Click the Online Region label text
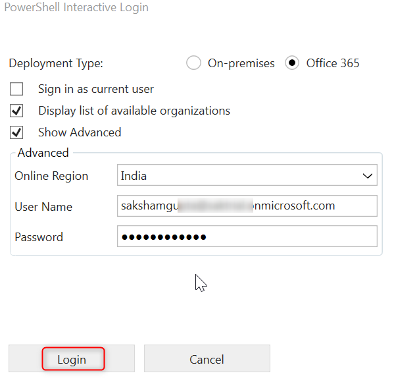Viewport: 417px width, 392px height. point(51,176)
